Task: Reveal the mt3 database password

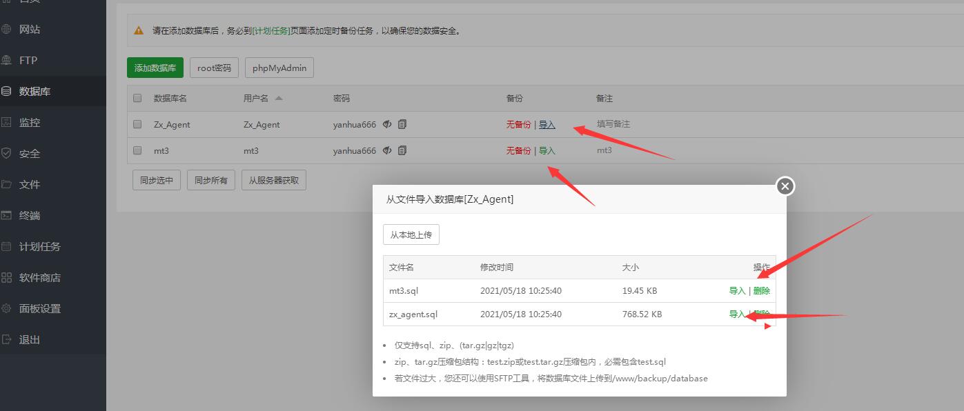Action: [388, 150]
